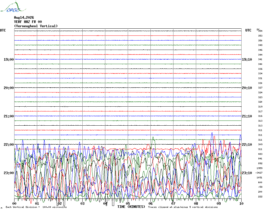Click minute tick label 01

coord(37,204)
